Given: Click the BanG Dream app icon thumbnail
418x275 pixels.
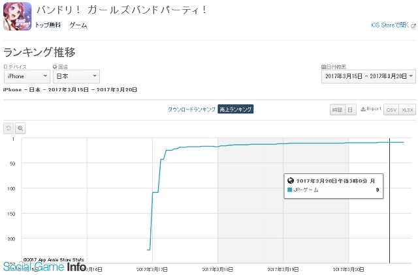Looking at the screenshot, I should point(18,16).
